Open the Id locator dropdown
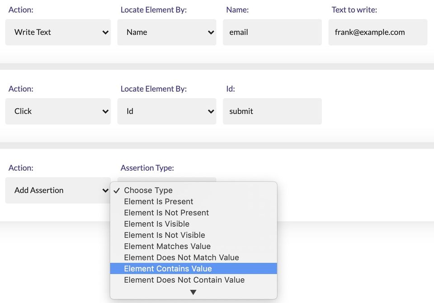Viewport: 434px width, 303px height. (166, 111)
